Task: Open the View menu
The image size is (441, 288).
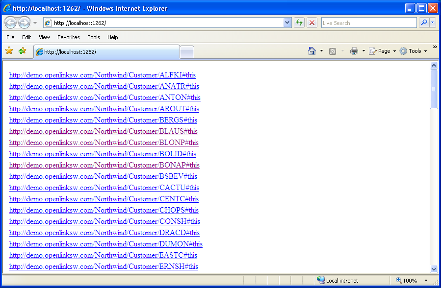Action: tap(44, 37)
